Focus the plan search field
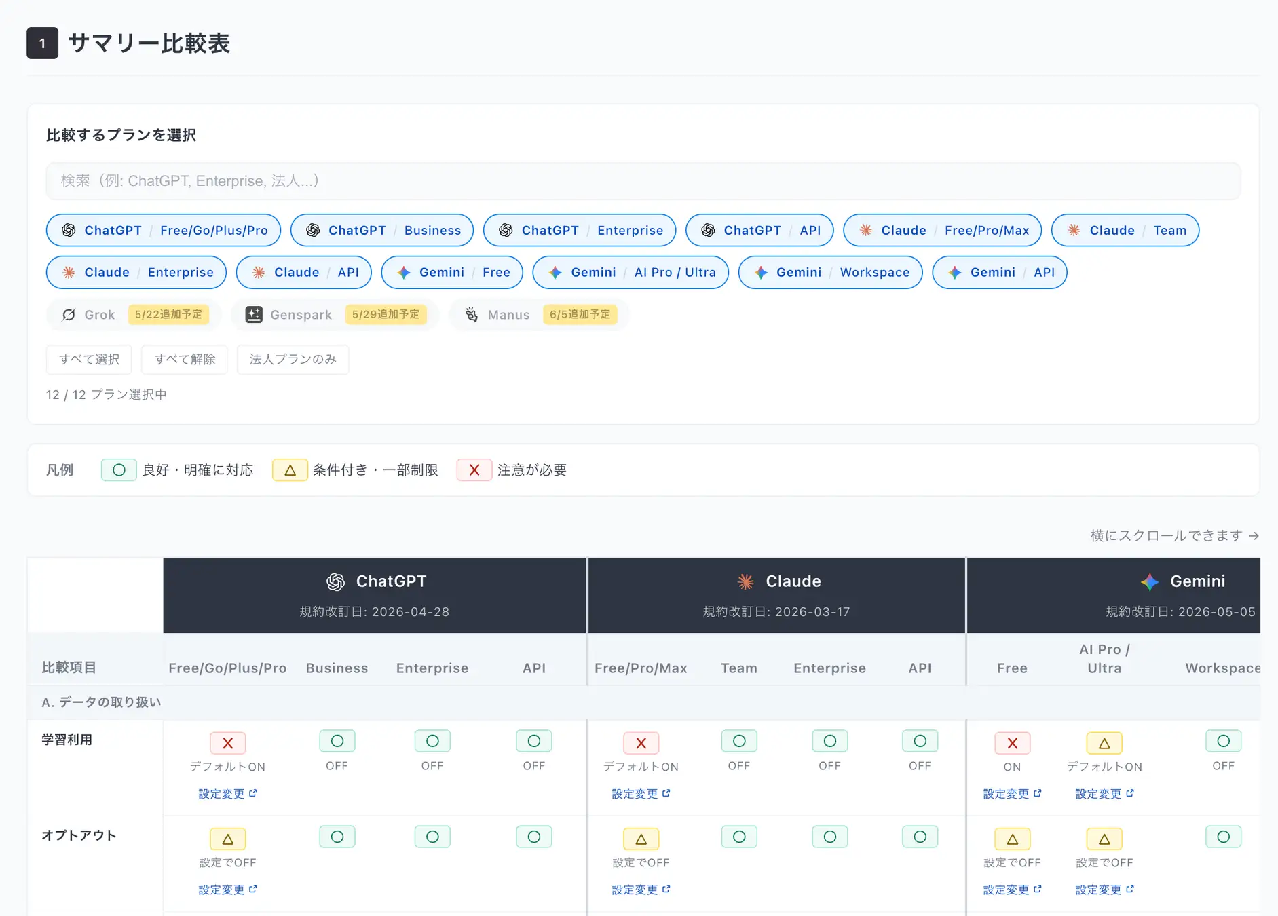 [643, 181]
